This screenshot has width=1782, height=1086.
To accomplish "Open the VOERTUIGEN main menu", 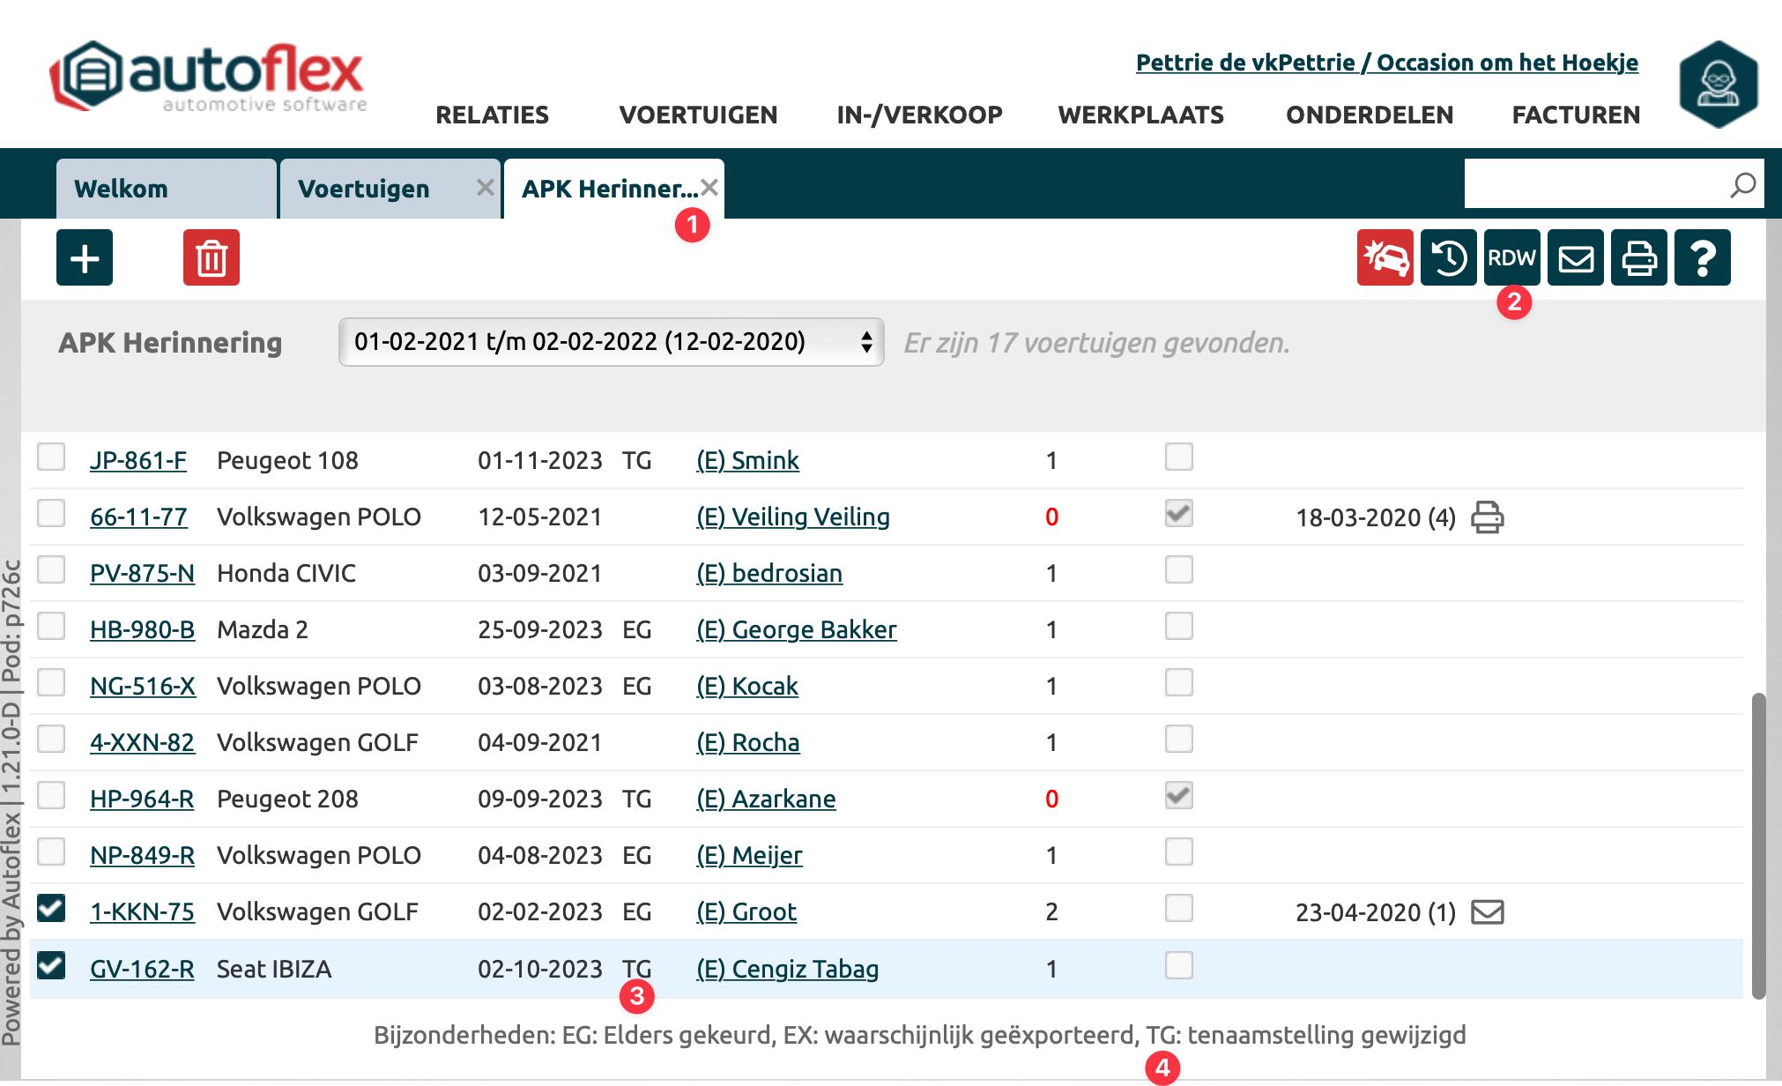I will (x=698, y=115).
